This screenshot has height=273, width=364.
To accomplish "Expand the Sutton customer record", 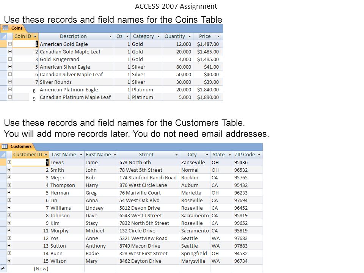I will (x=9, y=246).
